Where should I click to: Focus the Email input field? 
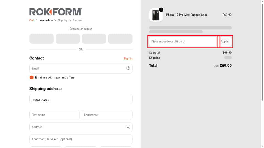[x=81, y=69]
